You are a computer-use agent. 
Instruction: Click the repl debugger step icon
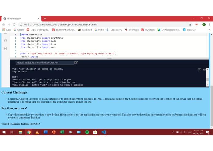pyautogui.click(x=5, y=48)
